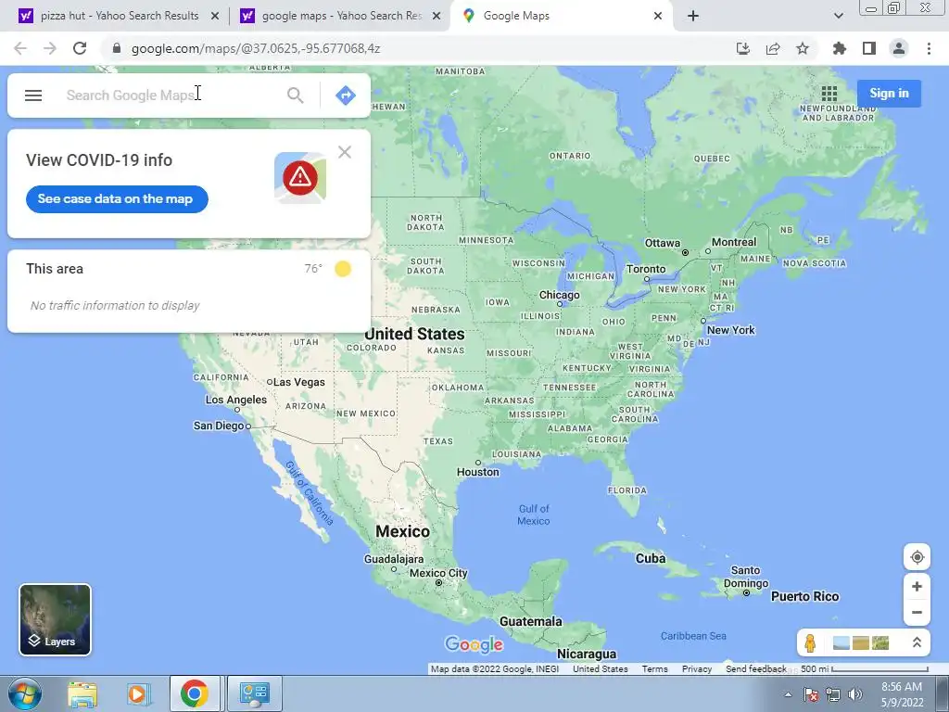The height and width of the screenshot is (712, 949).
Task: Click the 76° temperature reading
Action: coord(313,269)
